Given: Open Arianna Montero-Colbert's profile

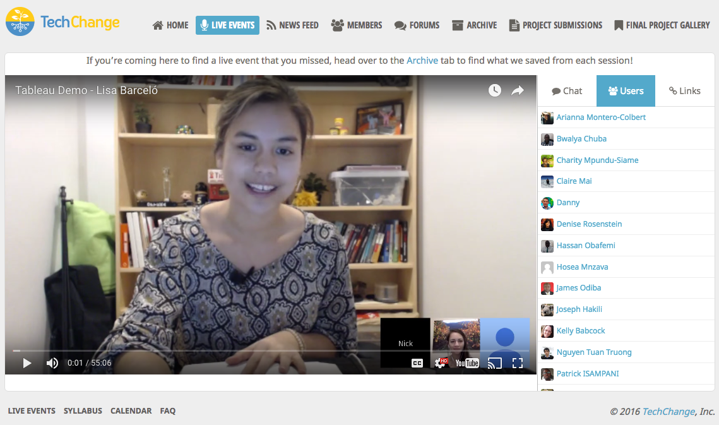Looking at the screenshot, I should (x=601, y=117).
